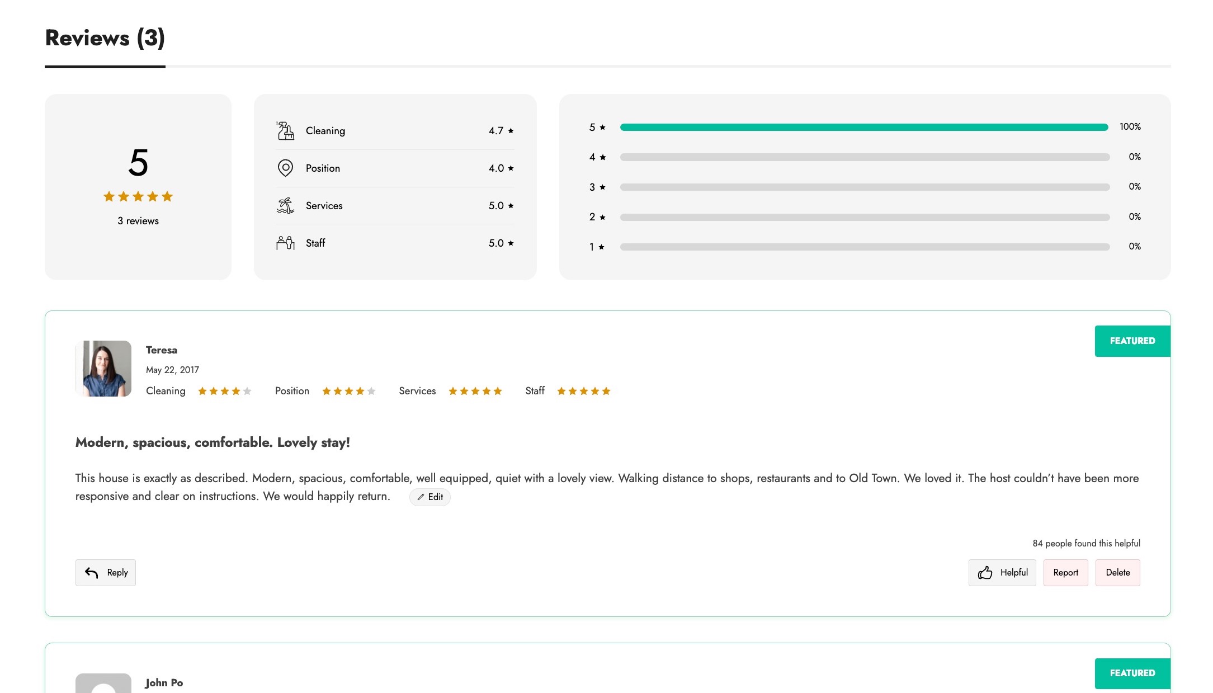Edit Teresa's review text
This screenshot has width=1213, height=693.
[429, 497]
